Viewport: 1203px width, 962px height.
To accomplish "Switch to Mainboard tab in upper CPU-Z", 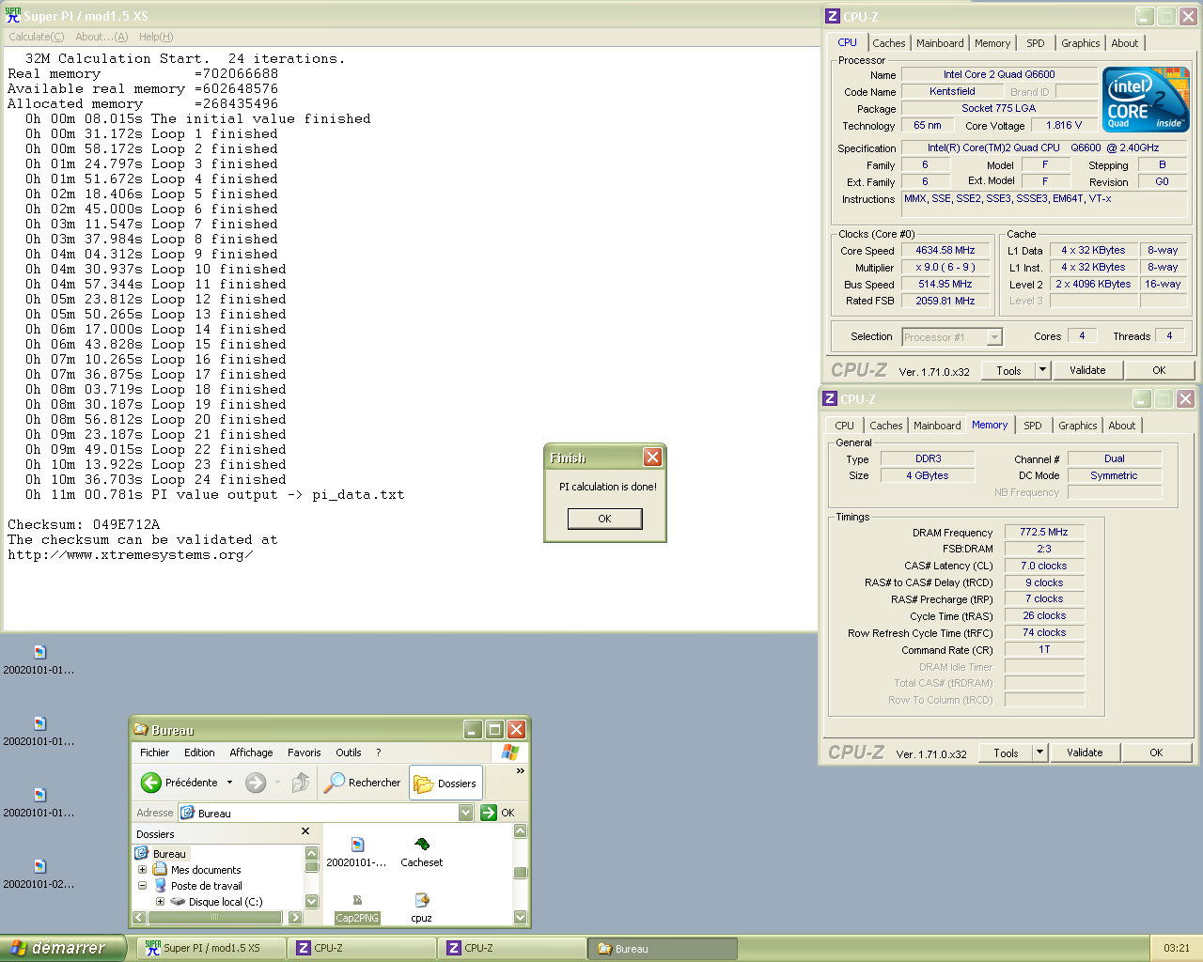I will 940,43.
